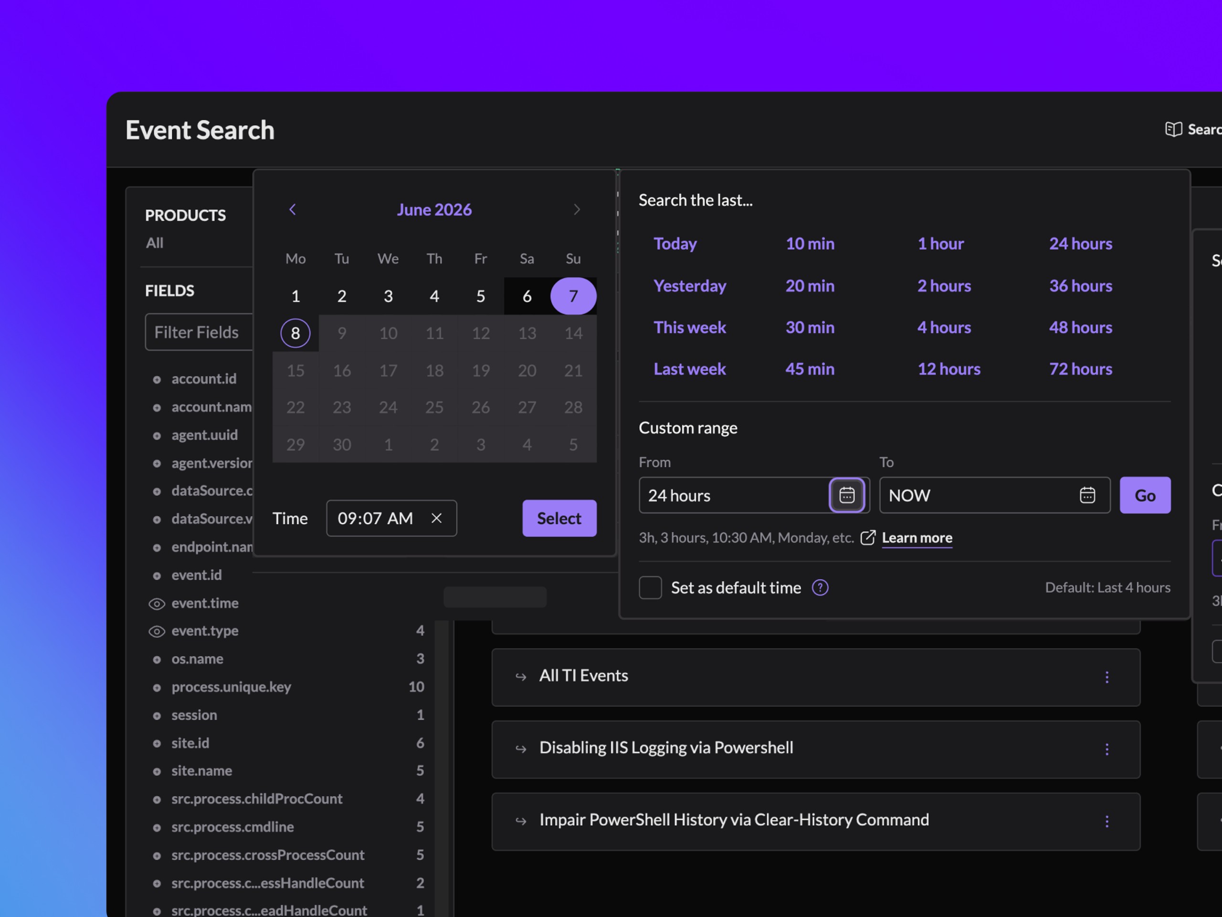The width and height of the screenshot is (1222, 917).
Task: Open the To field calendar picker
Action: (1087, 495)
